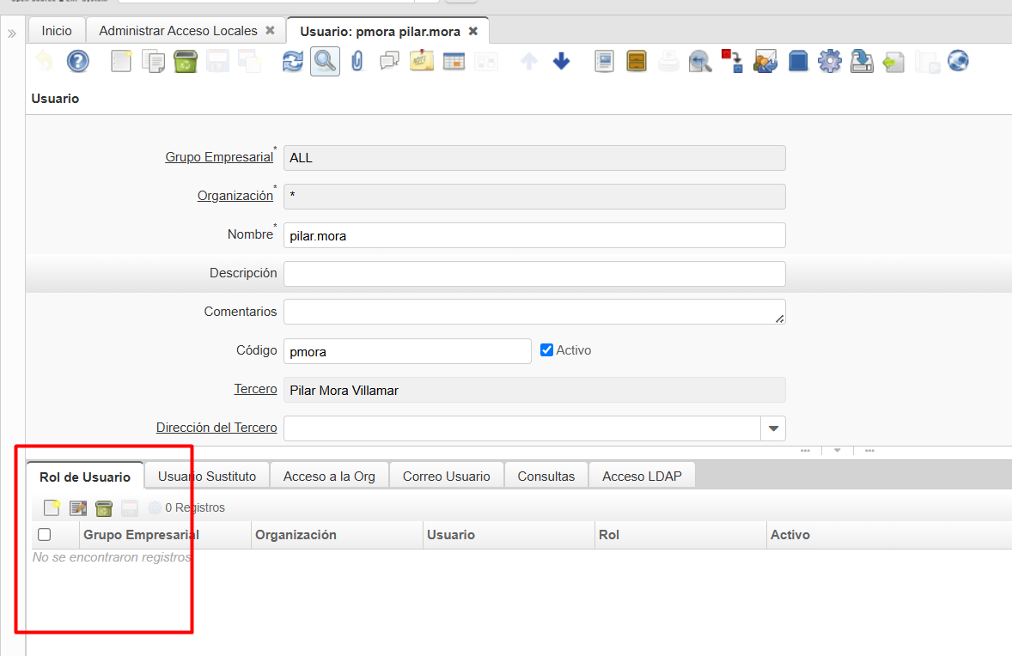Go to next record with down arrow

[561, 61]
